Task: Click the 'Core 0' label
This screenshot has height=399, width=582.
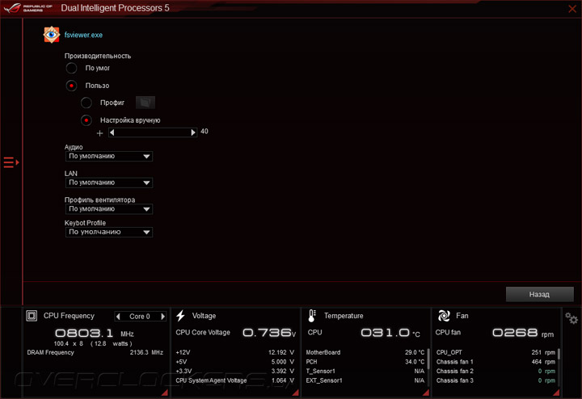Action: pyautogui.click(x=140, y=317)
